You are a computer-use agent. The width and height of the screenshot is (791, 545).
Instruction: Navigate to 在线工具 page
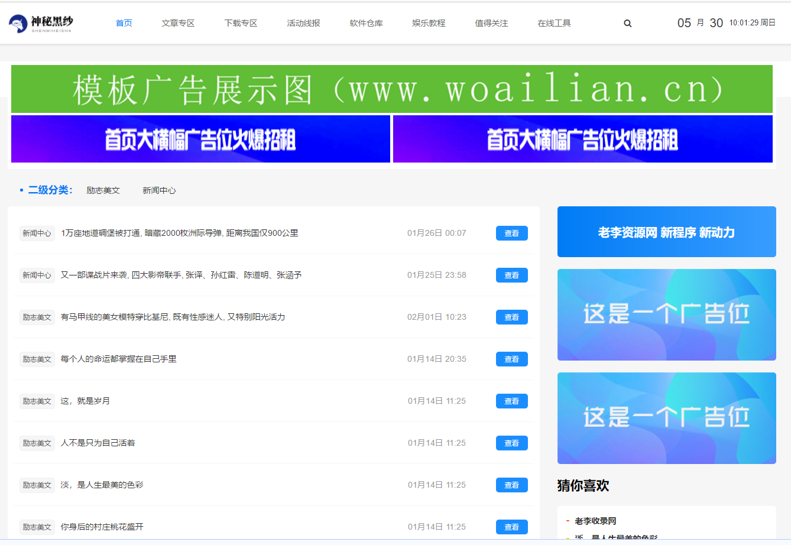tap(554, 24)
